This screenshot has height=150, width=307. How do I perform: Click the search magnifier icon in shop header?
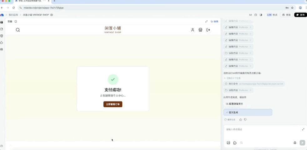(18, 30)
